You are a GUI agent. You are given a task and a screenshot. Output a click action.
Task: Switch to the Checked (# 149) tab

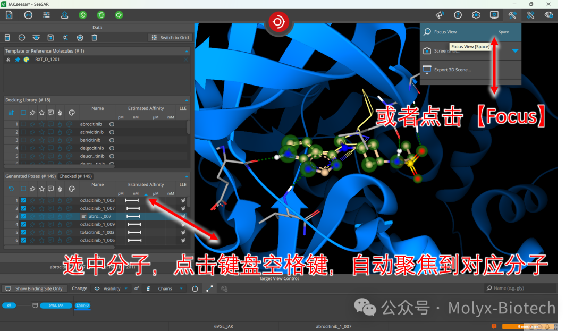(x=75, y=176)
